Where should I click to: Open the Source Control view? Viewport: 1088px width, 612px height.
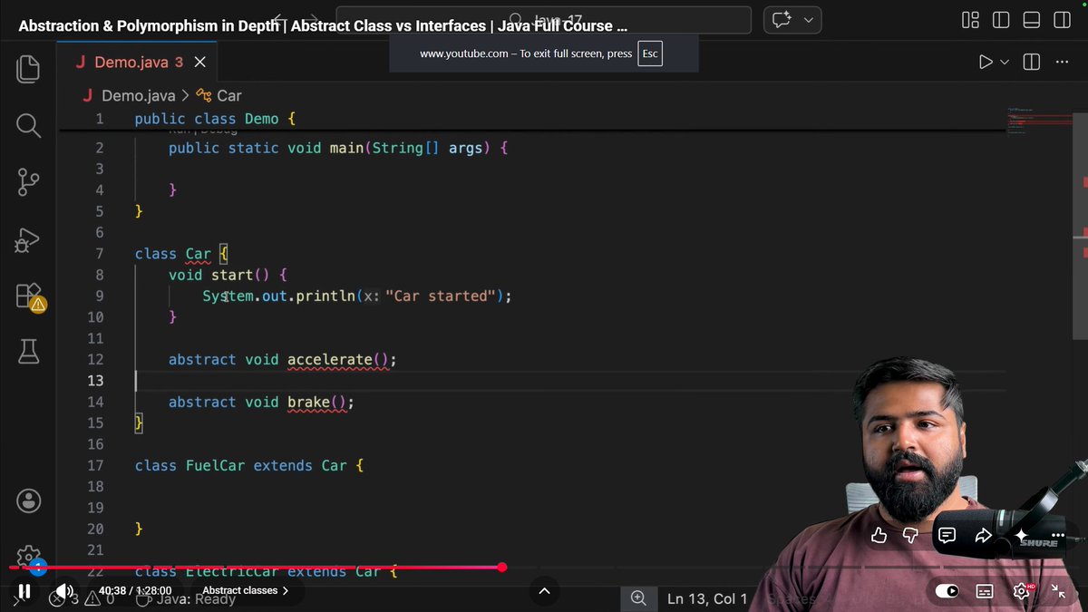click(28, 182)
